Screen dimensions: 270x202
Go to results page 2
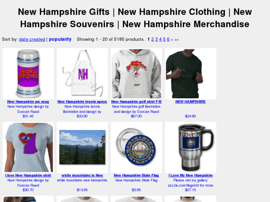153,39
